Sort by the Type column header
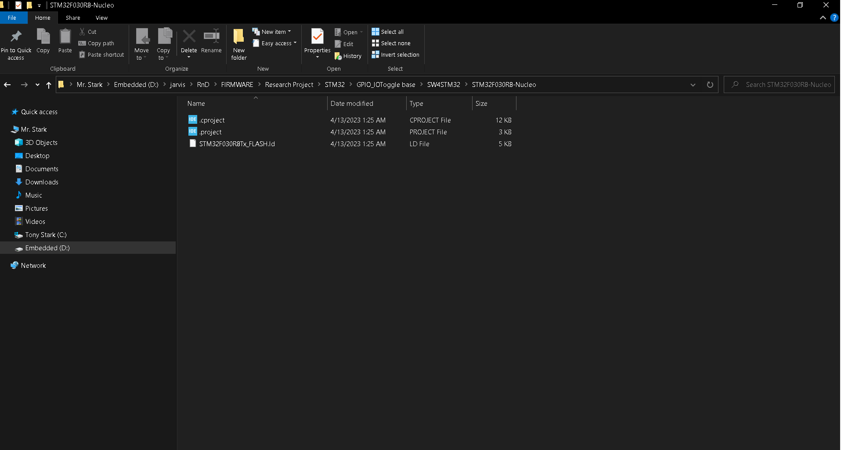This screenshot has height=450, width=841. (x=439, y=104)
